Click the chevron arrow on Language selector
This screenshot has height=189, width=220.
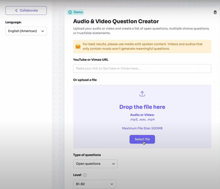point(42,31)
